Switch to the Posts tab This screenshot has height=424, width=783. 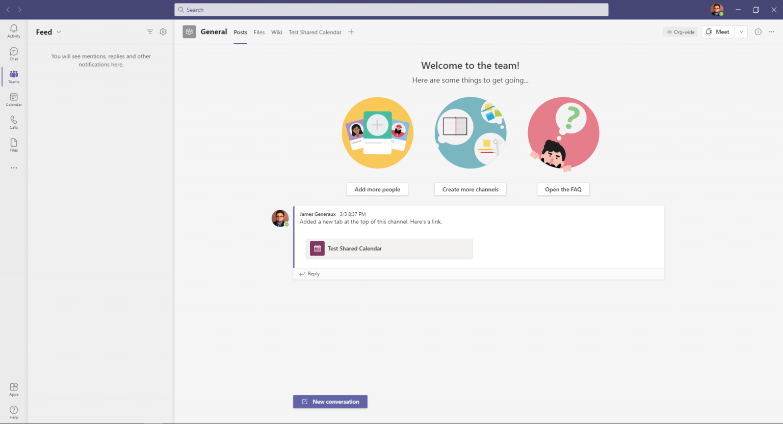[x=241, y=32]
